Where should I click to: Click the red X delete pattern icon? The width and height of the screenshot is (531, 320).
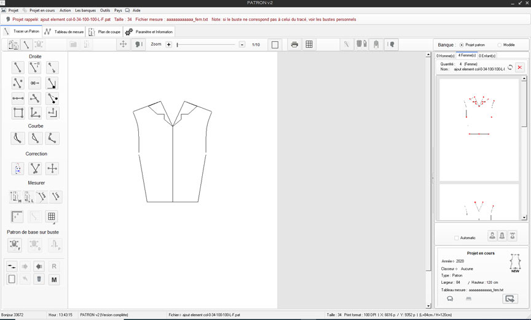coord(520,67)
